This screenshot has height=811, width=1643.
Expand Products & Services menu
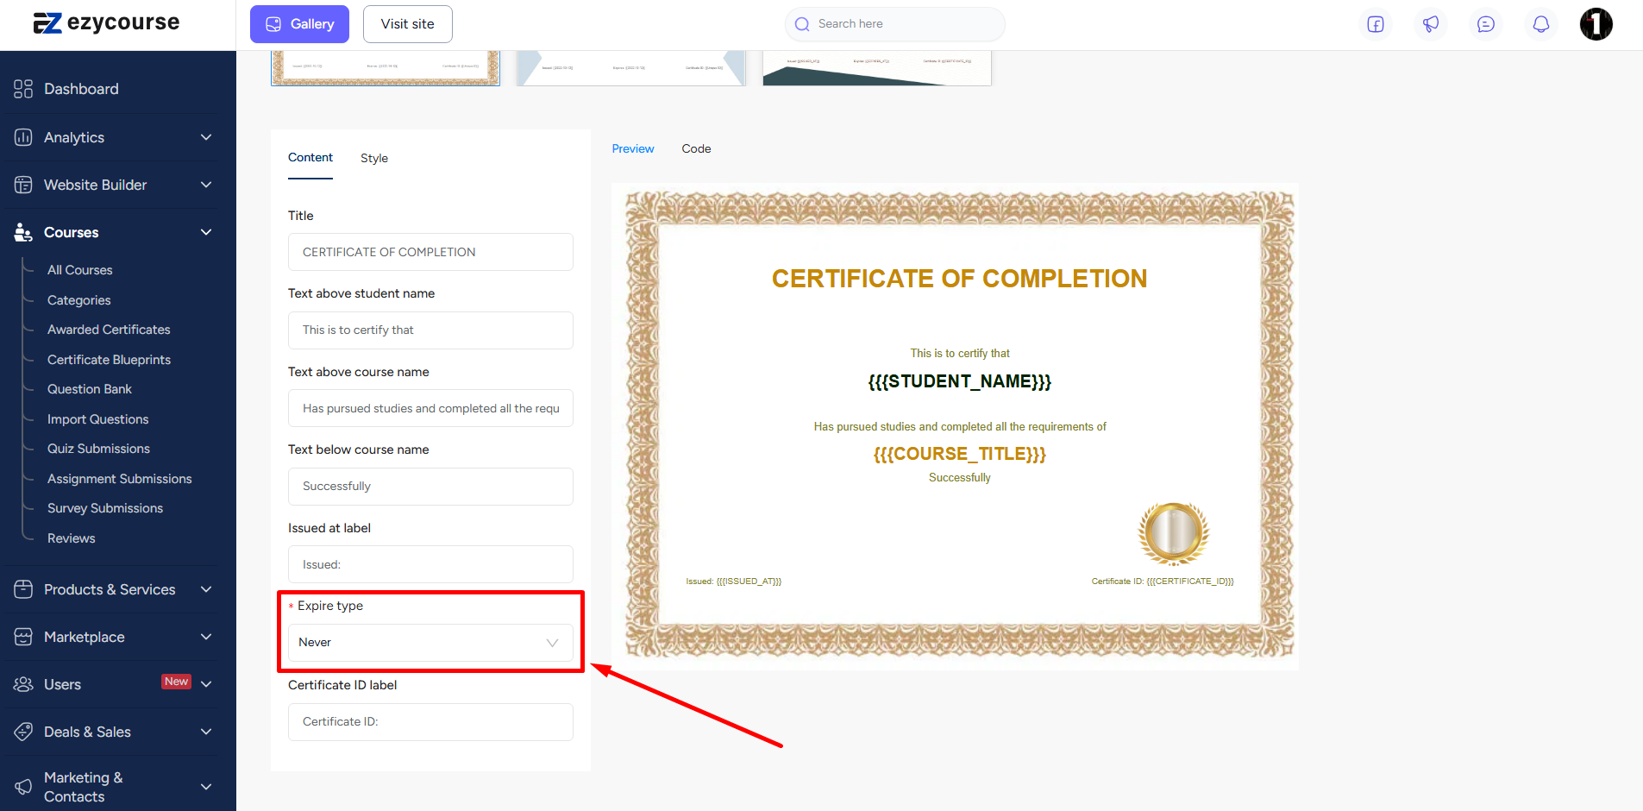(206, 589)
